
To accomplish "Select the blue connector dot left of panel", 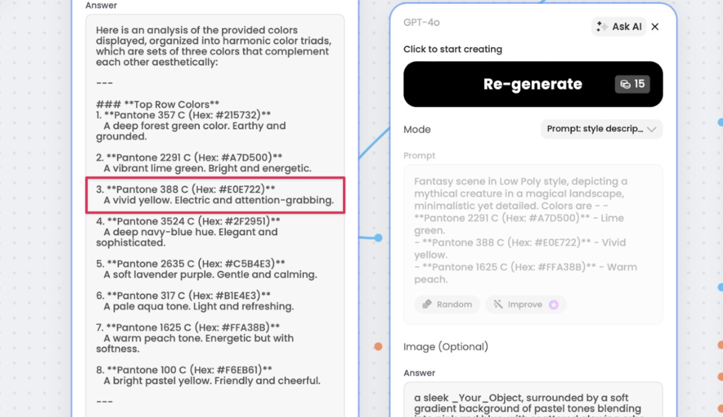I will point(378,238).
